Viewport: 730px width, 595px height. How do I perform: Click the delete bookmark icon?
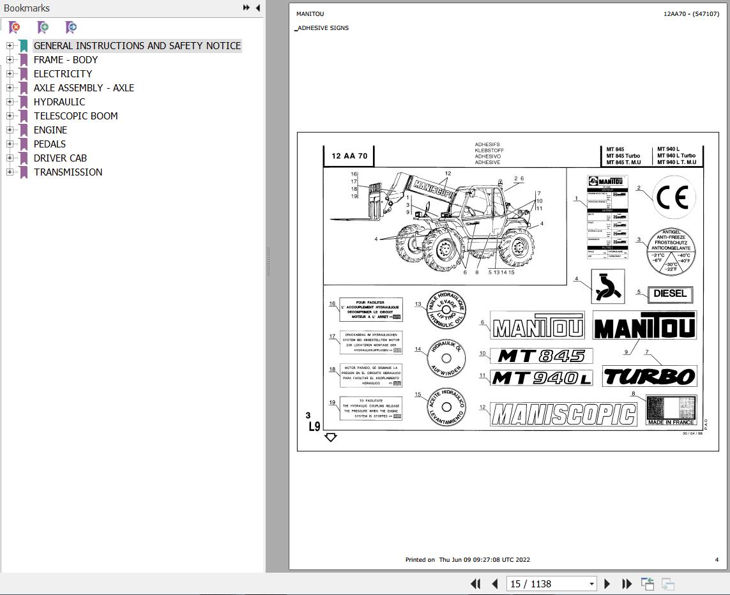tap(15, 27)
